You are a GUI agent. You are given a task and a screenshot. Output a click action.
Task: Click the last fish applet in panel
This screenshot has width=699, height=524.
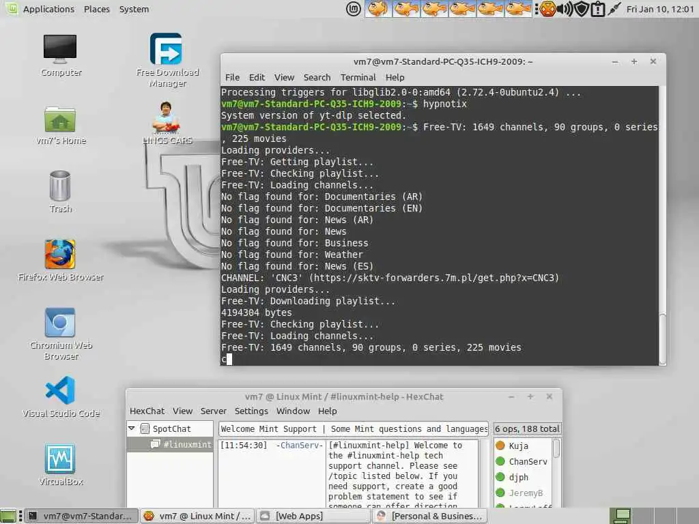[x=518, y=9]
